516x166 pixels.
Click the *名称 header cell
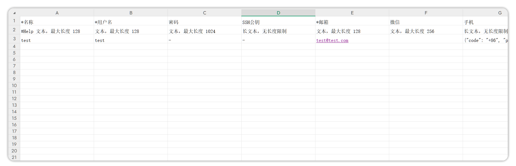coord(57,22)
